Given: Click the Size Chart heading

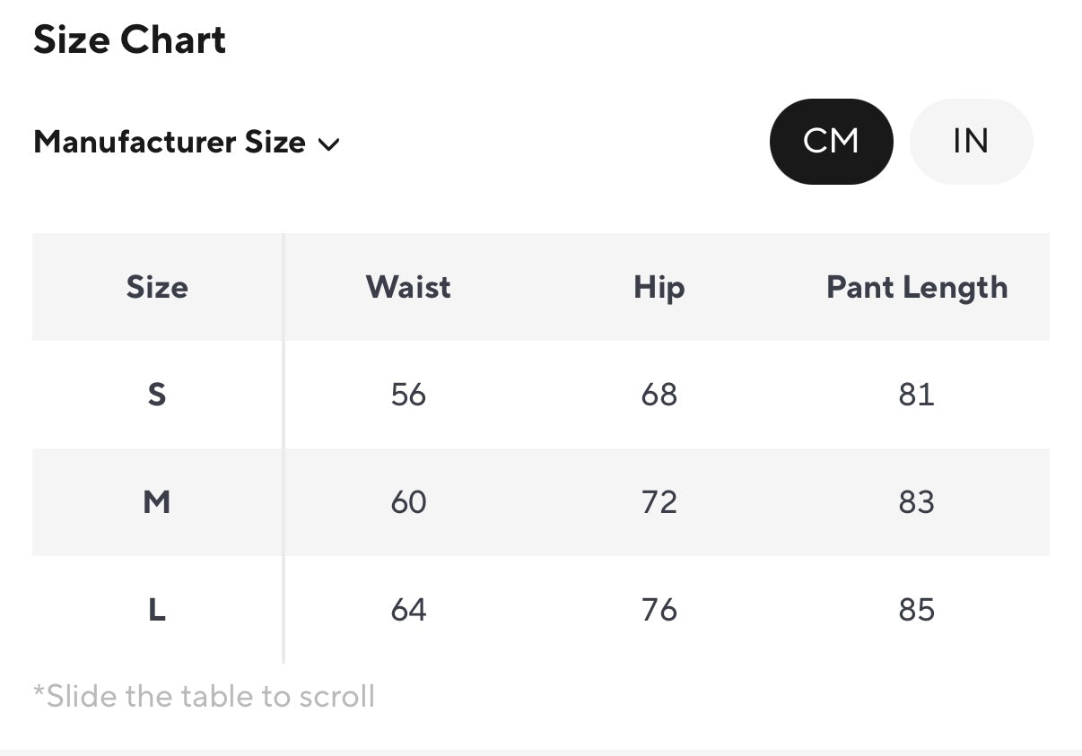Looking at the screenshot, I should [130, 40].
